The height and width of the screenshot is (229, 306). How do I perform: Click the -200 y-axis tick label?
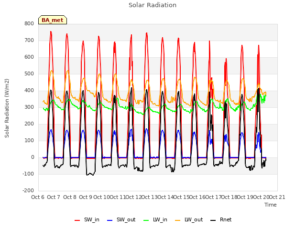click(x=28, y=190)
